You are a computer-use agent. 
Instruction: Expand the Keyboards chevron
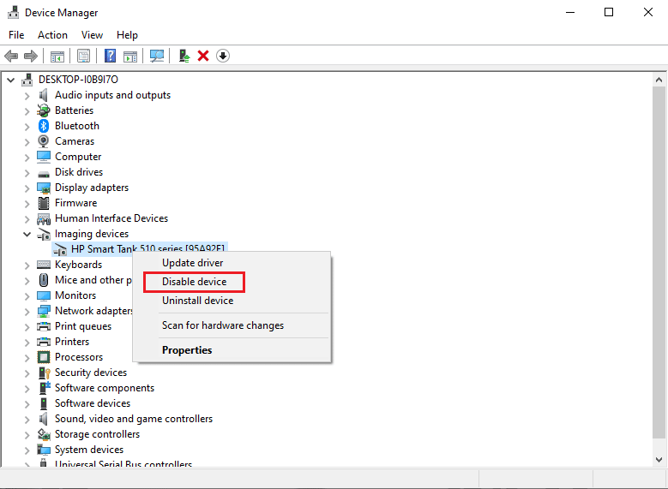tap(27, 265)
